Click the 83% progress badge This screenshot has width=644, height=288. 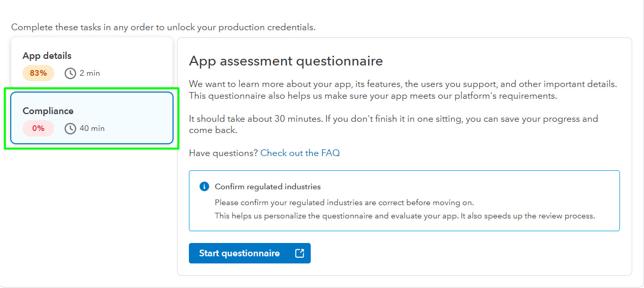point(38,73)
